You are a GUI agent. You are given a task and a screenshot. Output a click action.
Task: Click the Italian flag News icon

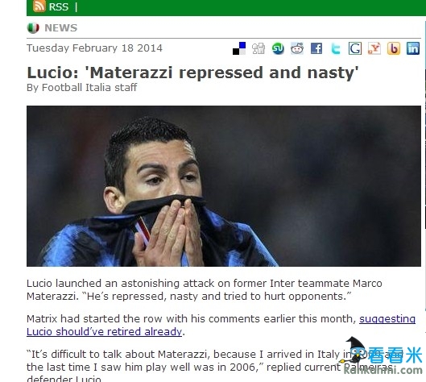tap(33, 28)
